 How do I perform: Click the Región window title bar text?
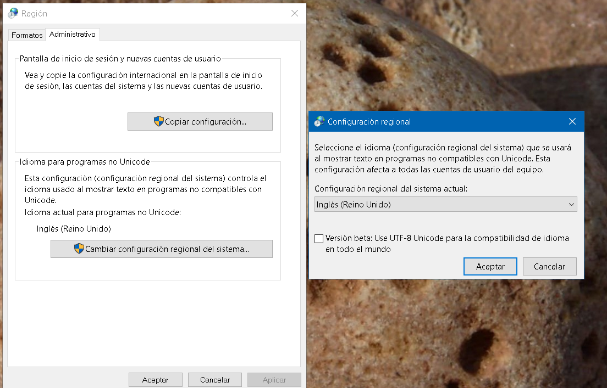[x=34, y=14]
